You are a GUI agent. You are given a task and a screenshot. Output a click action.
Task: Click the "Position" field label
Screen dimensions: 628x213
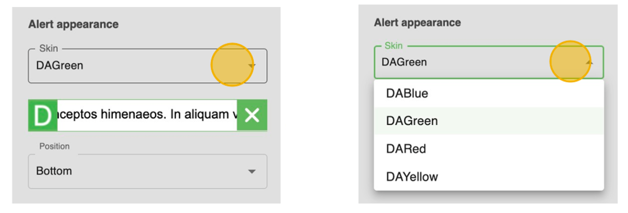point(54,146)
